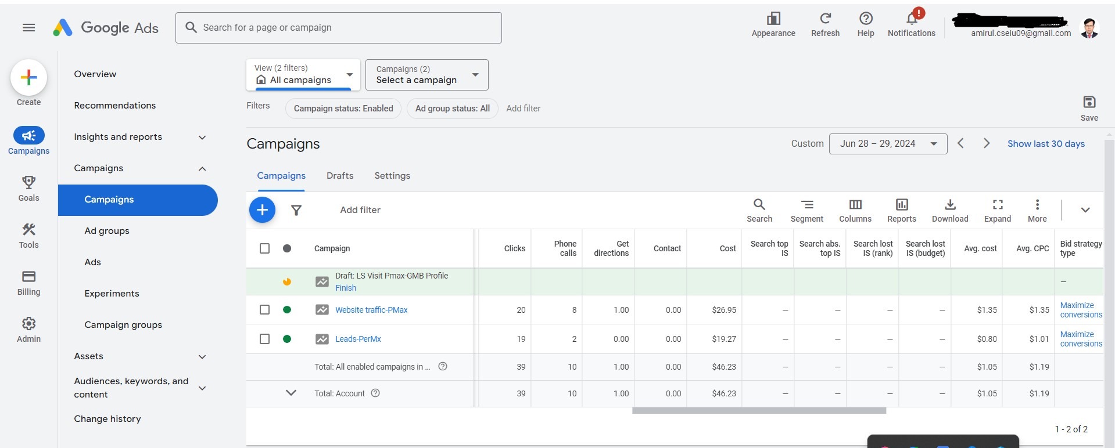1115x448 pixels.
Task: Switch to the Settings tab
Action: point(392,176)
